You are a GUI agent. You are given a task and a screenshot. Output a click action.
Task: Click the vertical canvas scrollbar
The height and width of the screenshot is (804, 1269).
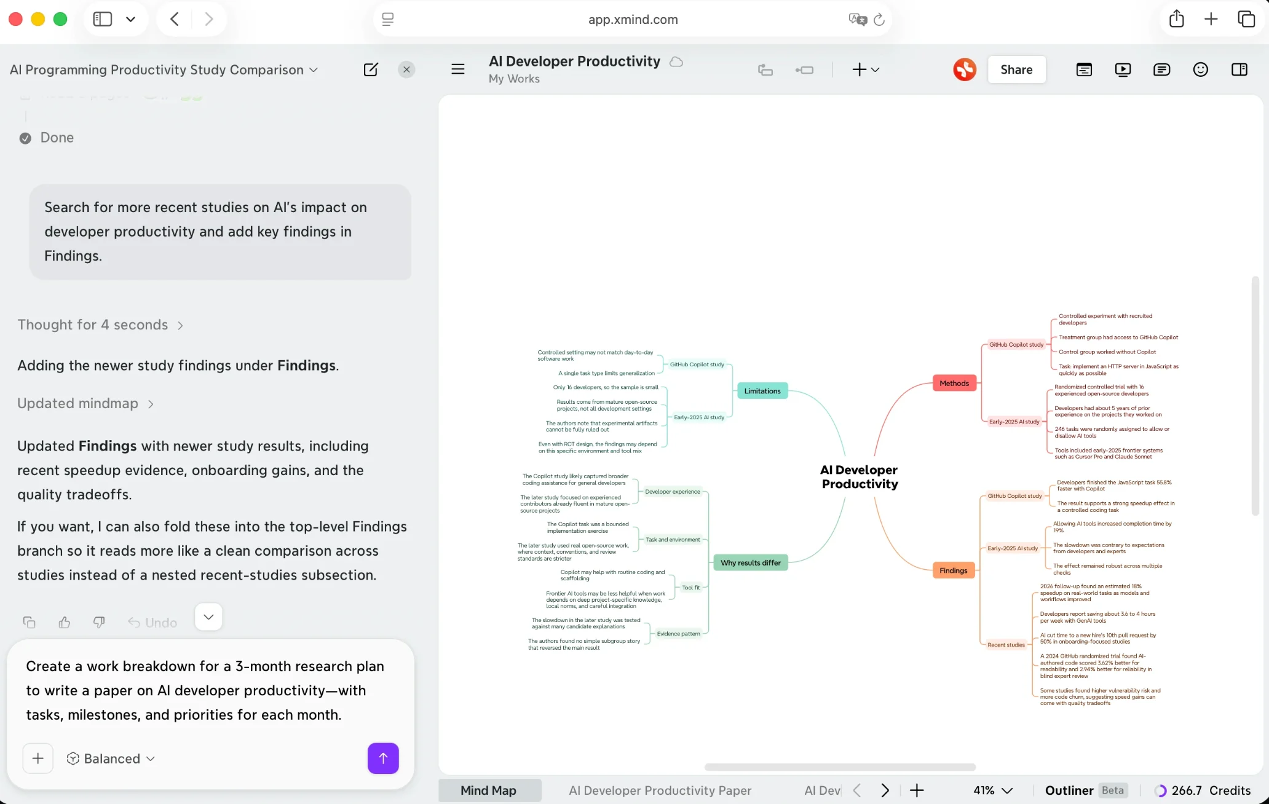click(1255, 396)
